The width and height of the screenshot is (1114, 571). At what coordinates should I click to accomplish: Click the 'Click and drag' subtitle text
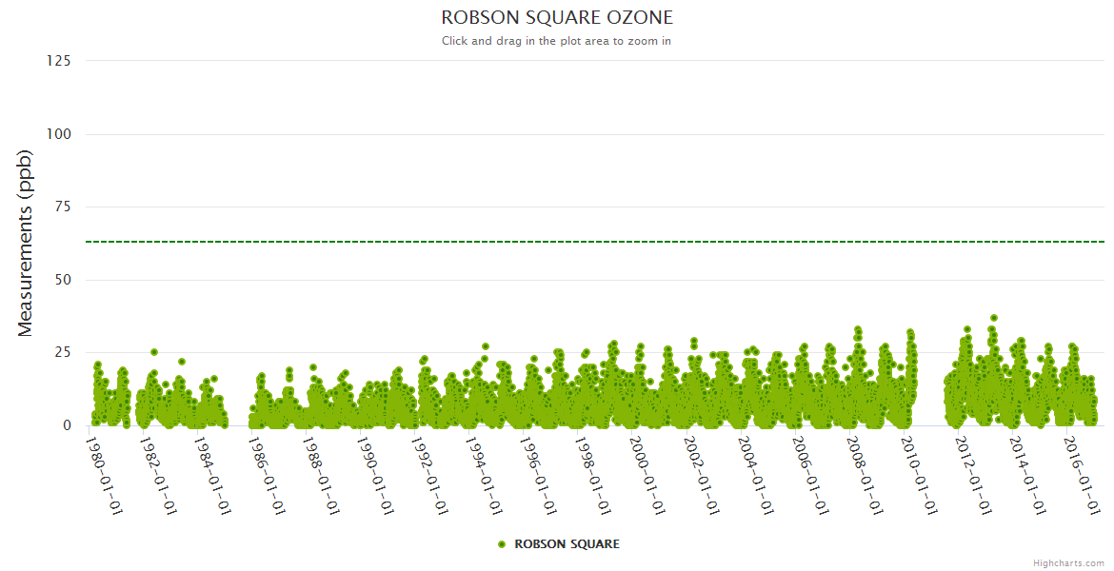coord(557,41)
